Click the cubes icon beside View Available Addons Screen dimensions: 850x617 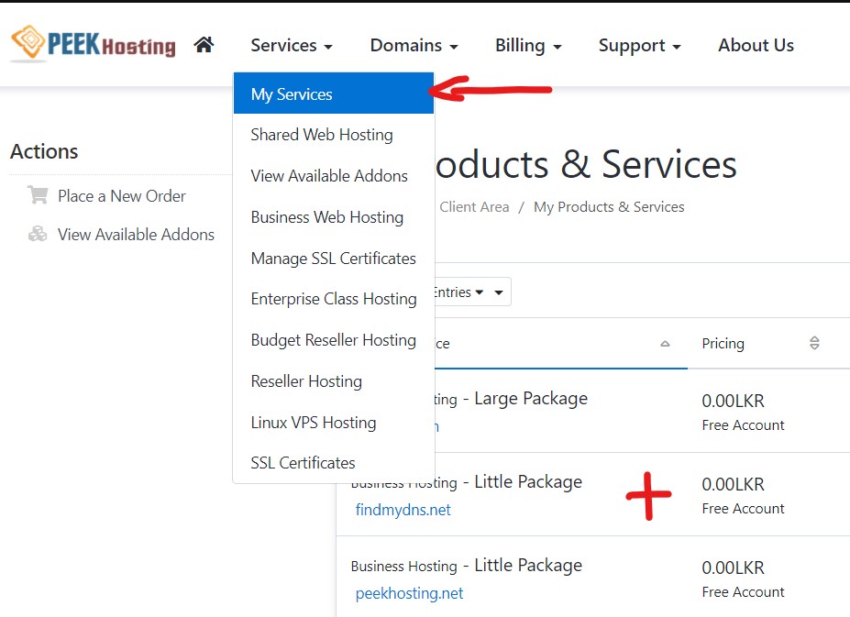pos(38,234)
